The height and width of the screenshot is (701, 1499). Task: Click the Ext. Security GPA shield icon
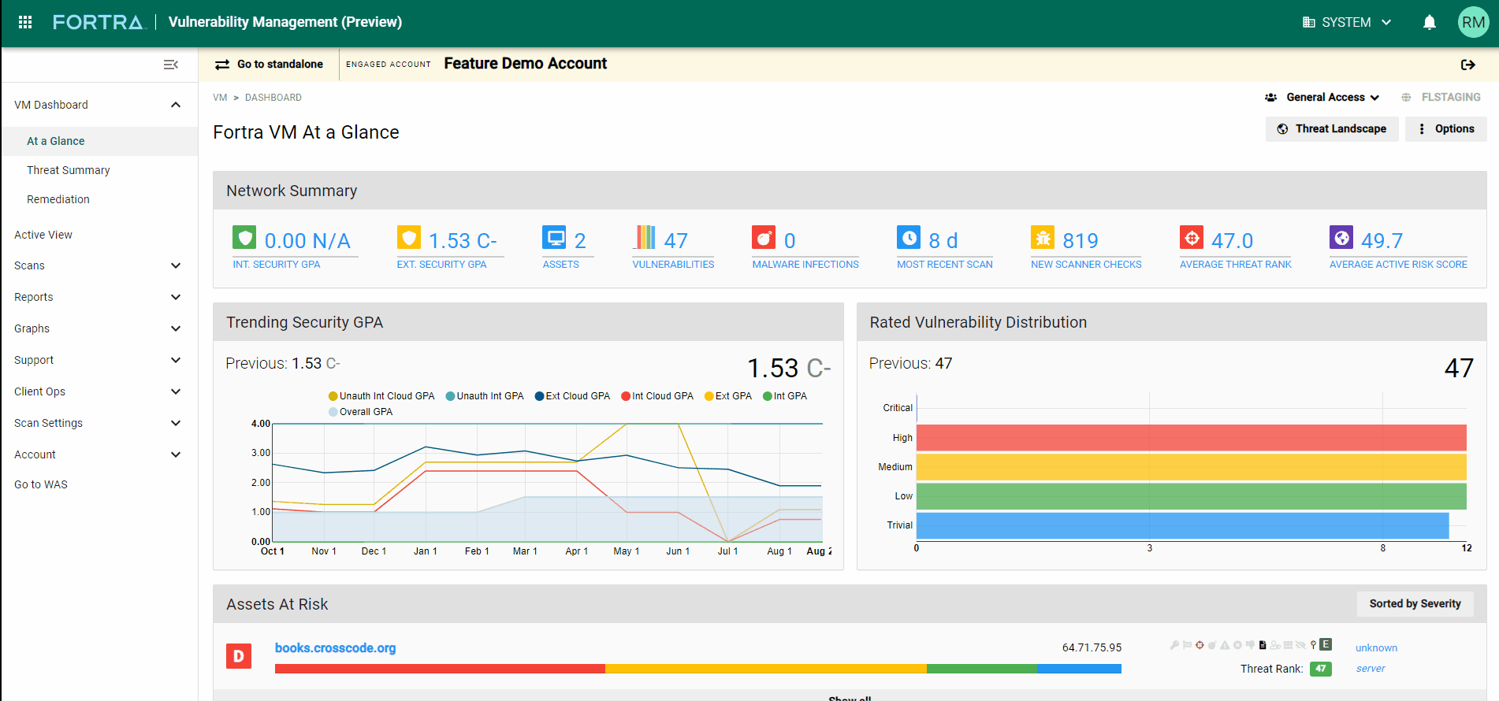coord(408,237)
